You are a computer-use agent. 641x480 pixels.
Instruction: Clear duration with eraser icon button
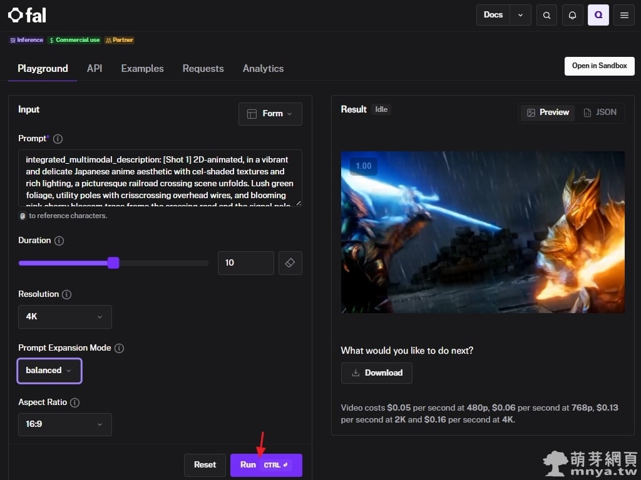click(x=290, y=263)
